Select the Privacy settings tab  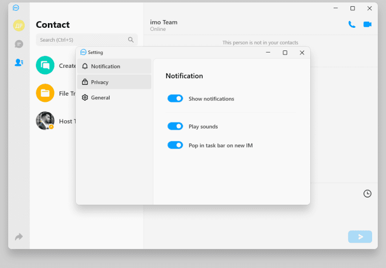pyautogui.click(x=114, y=82)
